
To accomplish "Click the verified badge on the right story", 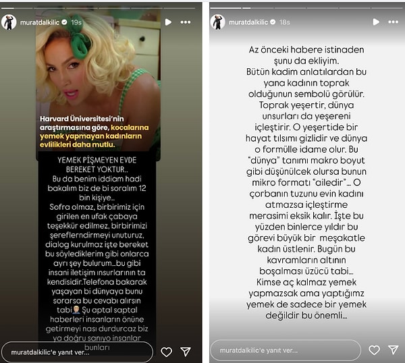I will coord(273,22).
